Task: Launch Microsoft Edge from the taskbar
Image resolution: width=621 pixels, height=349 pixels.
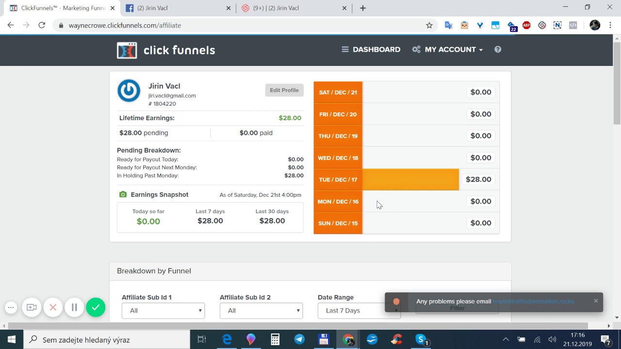Action: [x=227, y=340]
